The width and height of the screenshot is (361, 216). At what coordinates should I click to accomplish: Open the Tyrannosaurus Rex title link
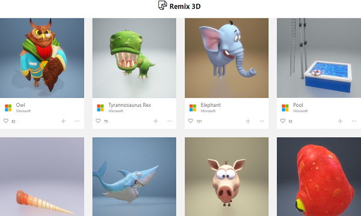(129, 105)
